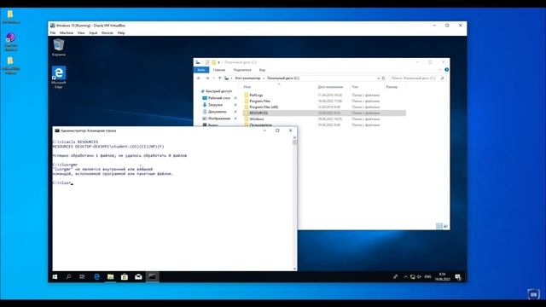This screenshot has height=307, width=546.
Task: Open the VirtualBox Devices menu
Action: pyautogui.click(x=107, y=32)
